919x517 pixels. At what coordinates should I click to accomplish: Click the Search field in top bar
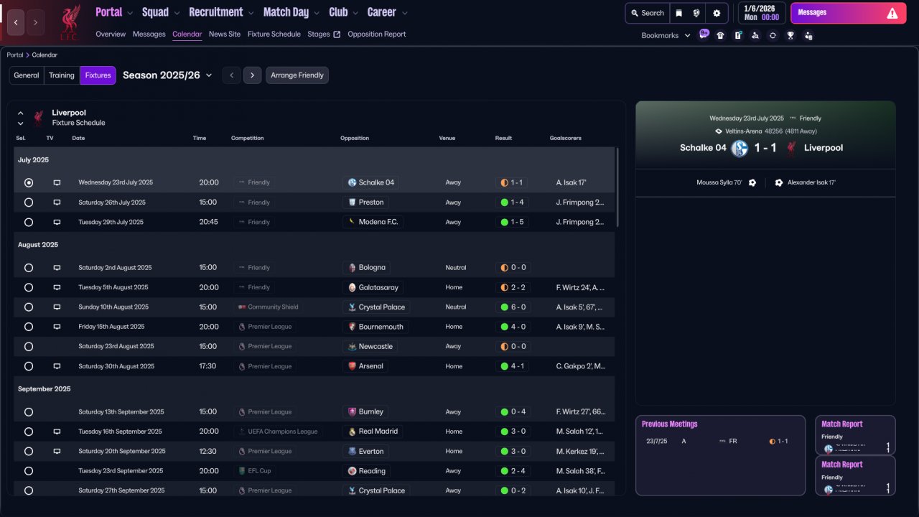point(647,13)
